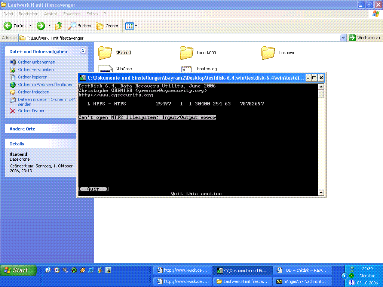Click the address bar path field

(x=180, y=38)
